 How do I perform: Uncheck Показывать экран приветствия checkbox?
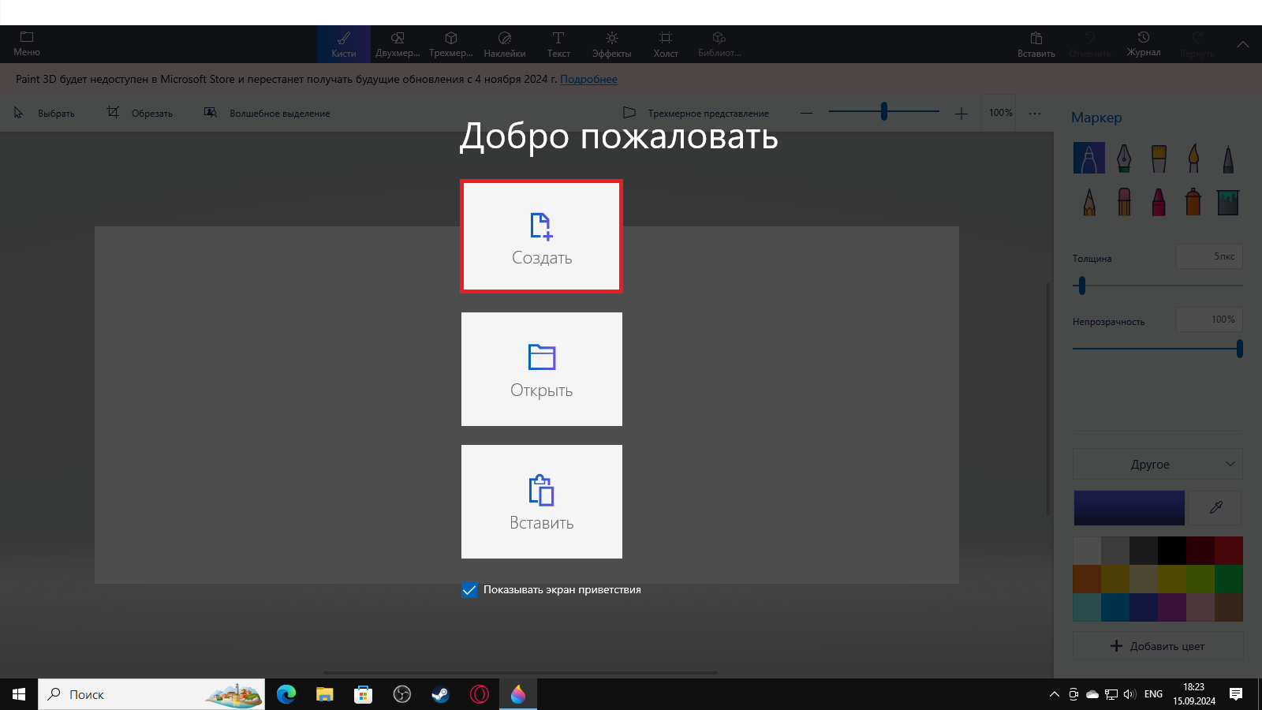pos(469,590)
